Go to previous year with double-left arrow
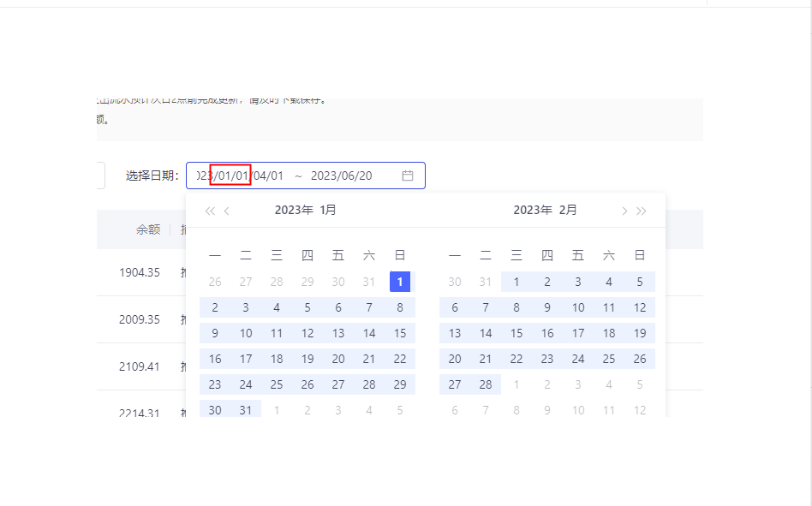This screenshot has width=812, height=506. (x=210, y=211)
